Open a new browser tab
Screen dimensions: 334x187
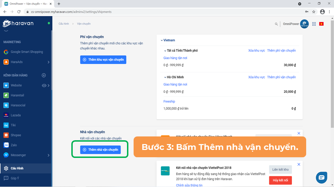tap(59, 4)
